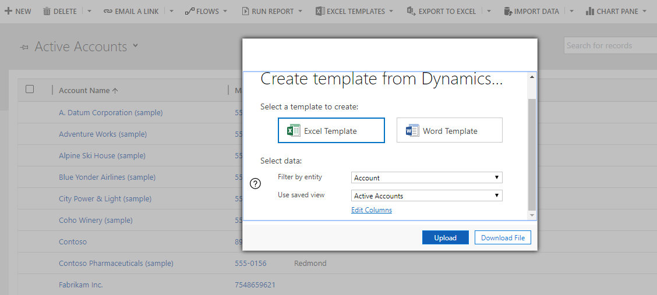Click the NEW command label
Image resolution: width=657 pixels, height=295 pixels.
point(23,11)
